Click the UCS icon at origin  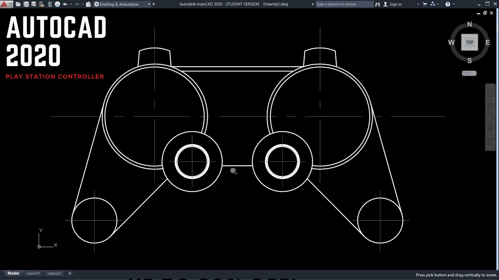(x=47, y=238)
